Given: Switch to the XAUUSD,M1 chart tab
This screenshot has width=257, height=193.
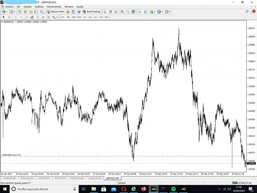Looking at the screenshot, I should (27, 178).
